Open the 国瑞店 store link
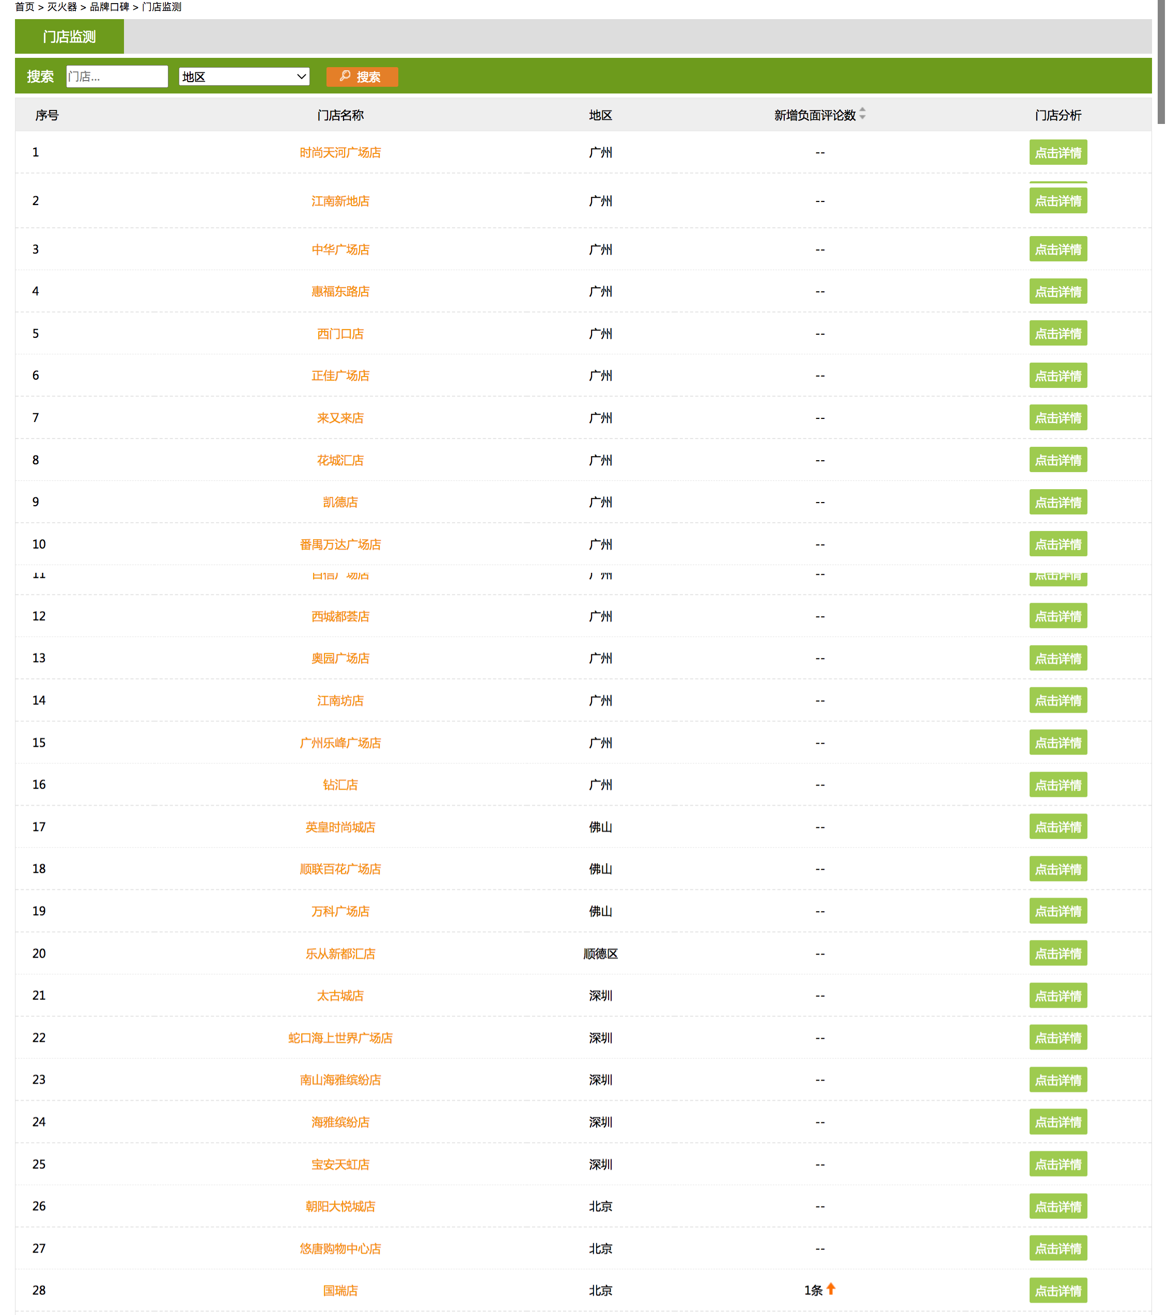 (x=340, y=1291)
